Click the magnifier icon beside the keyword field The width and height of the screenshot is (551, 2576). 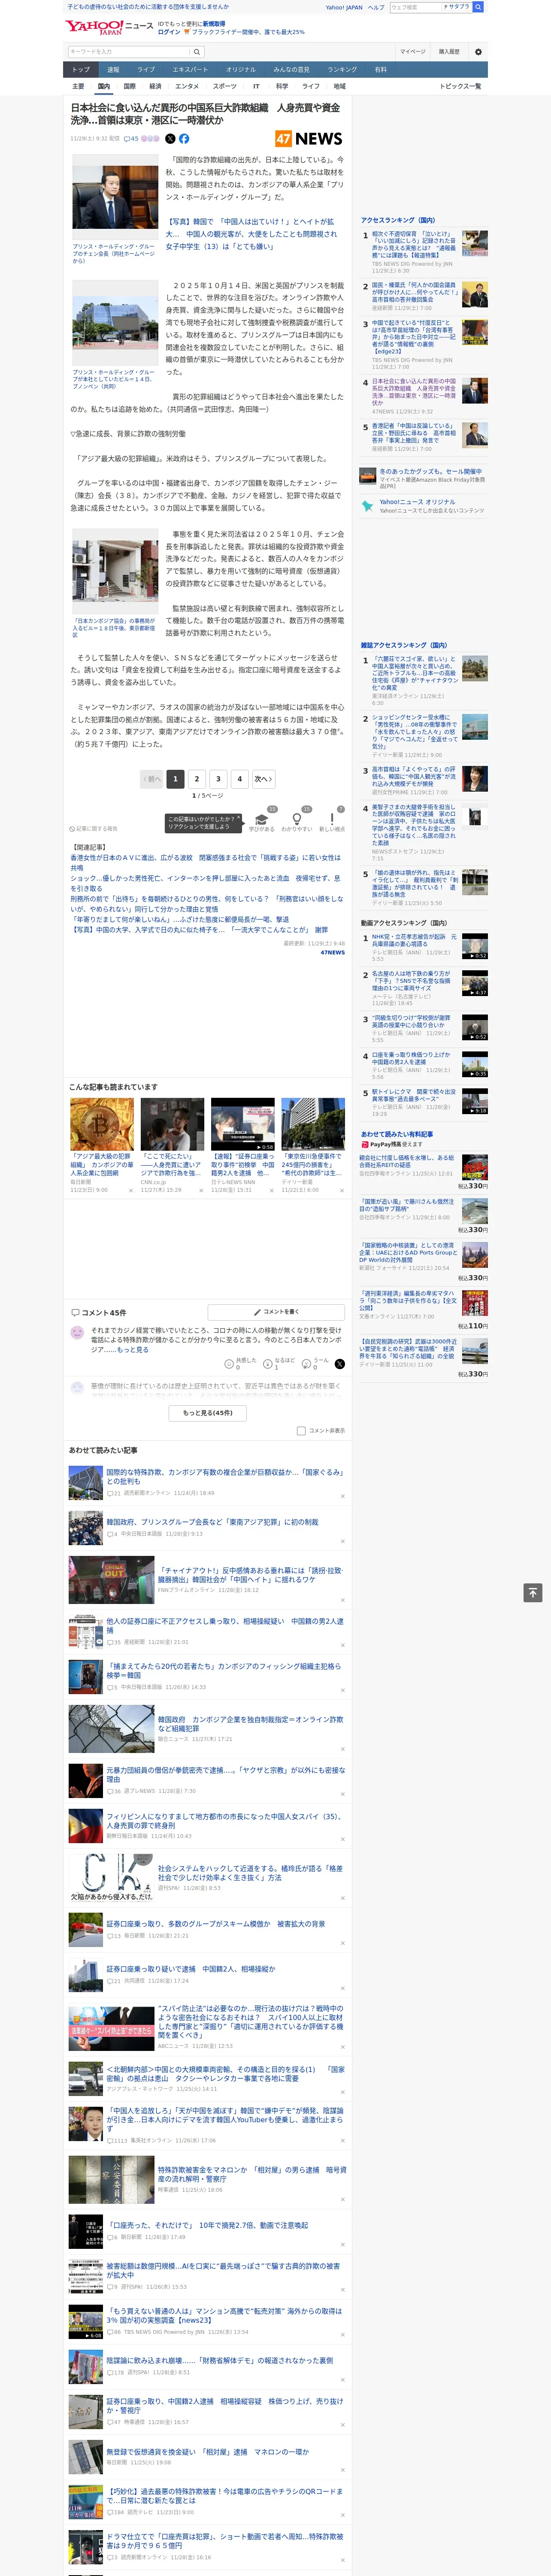click(197, 52)
